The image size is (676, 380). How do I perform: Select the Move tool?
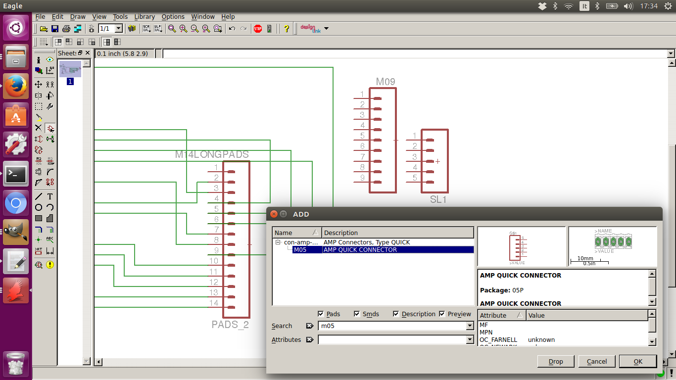point(38,84)
